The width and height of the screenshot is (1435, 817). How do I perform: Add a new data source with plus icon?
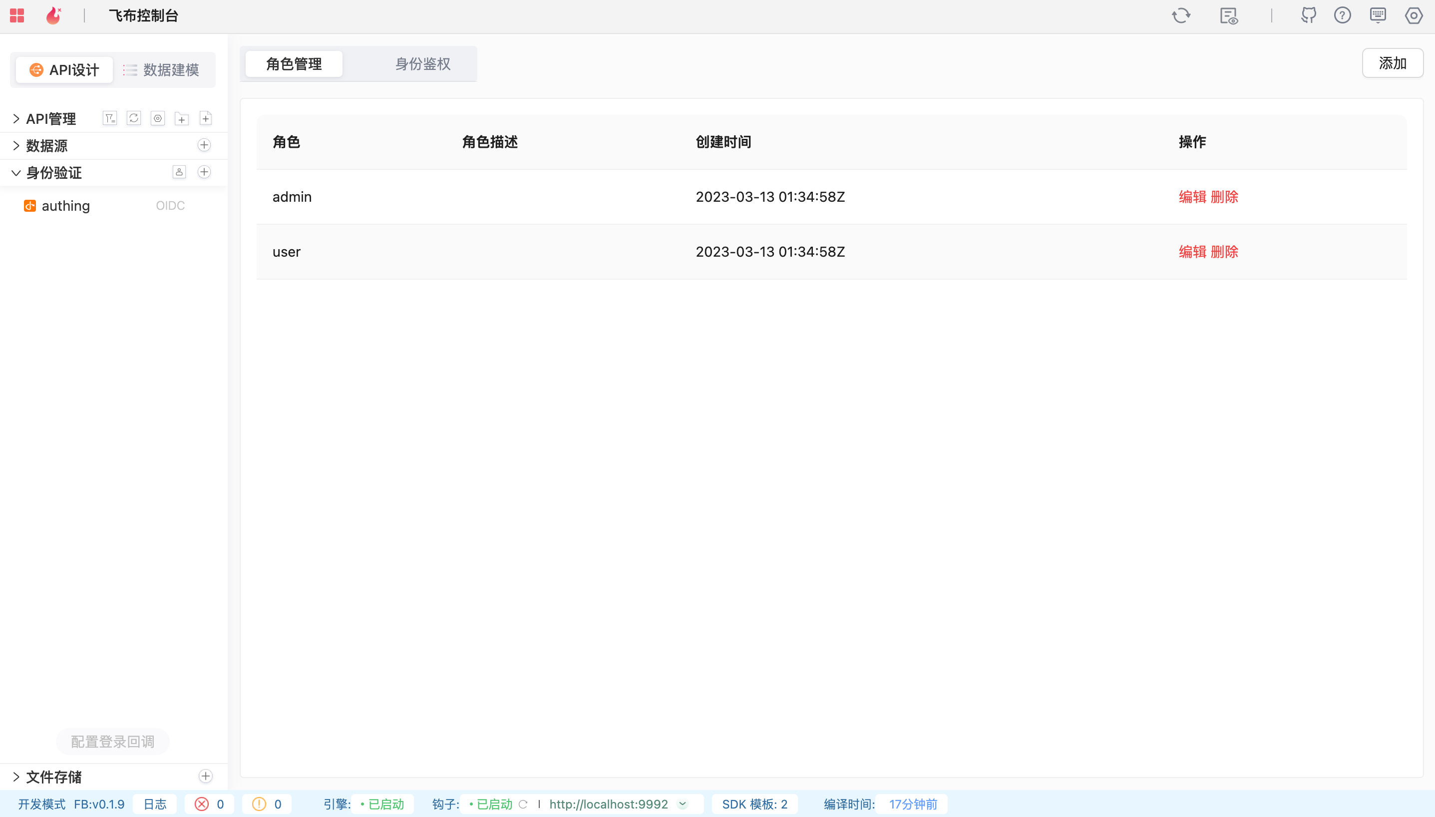204,145
